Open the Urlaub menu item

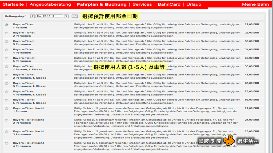pos(194,4)
